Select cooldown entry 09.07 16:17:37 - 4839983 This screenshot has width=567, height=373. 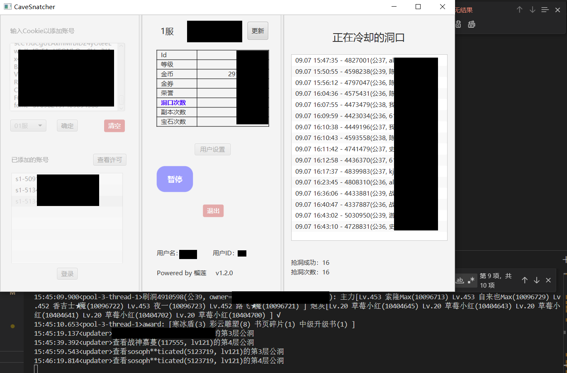369,171
